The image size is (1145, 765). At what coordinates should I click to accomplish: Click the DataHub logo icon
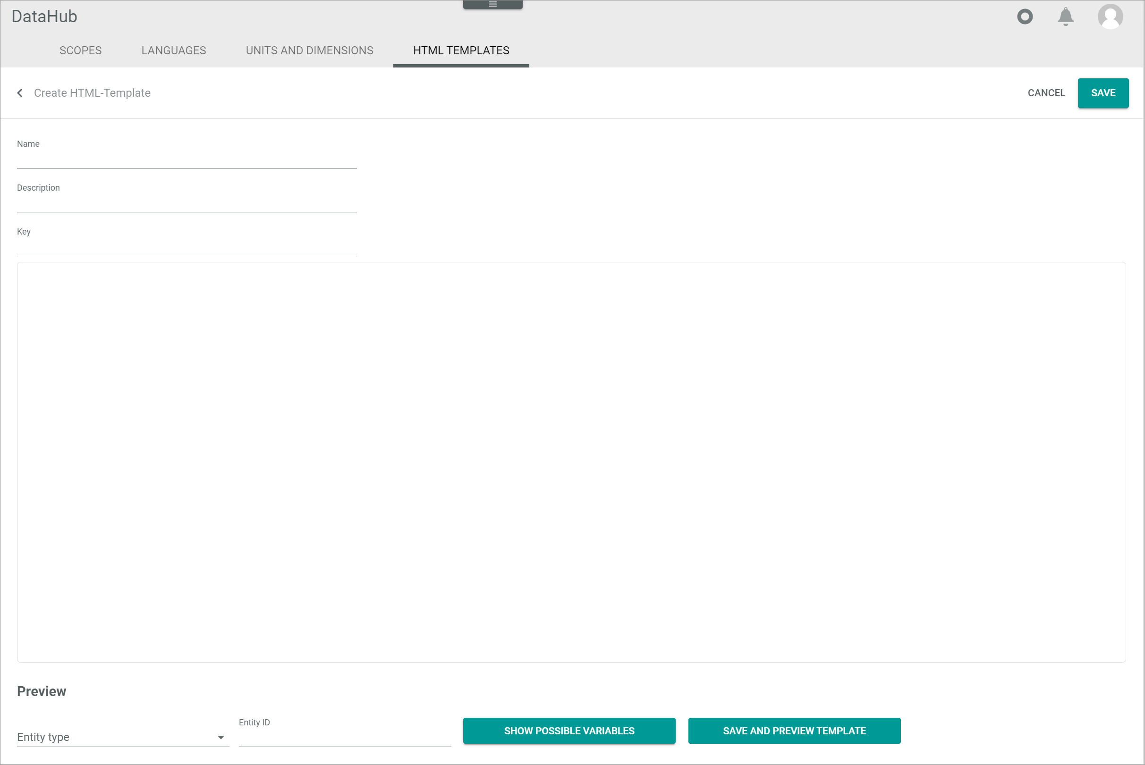pyautogui.click(x=44, y=16)
